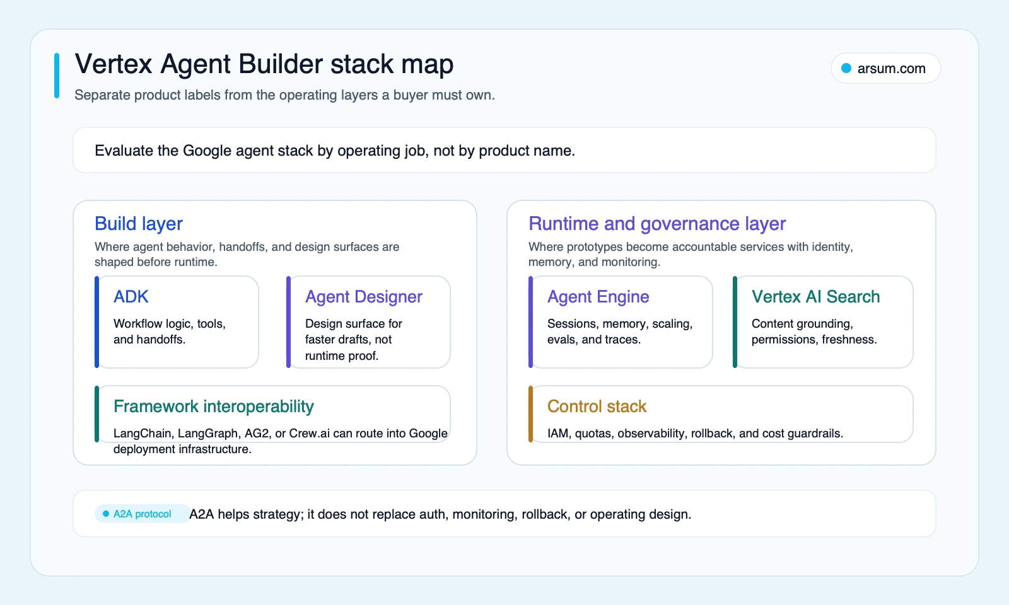The width and height of the screenshot is (1009, 605).
Task: Click the dot icon in A2A protocol tag
Action: pyautogui.click(x=106, y=514)
